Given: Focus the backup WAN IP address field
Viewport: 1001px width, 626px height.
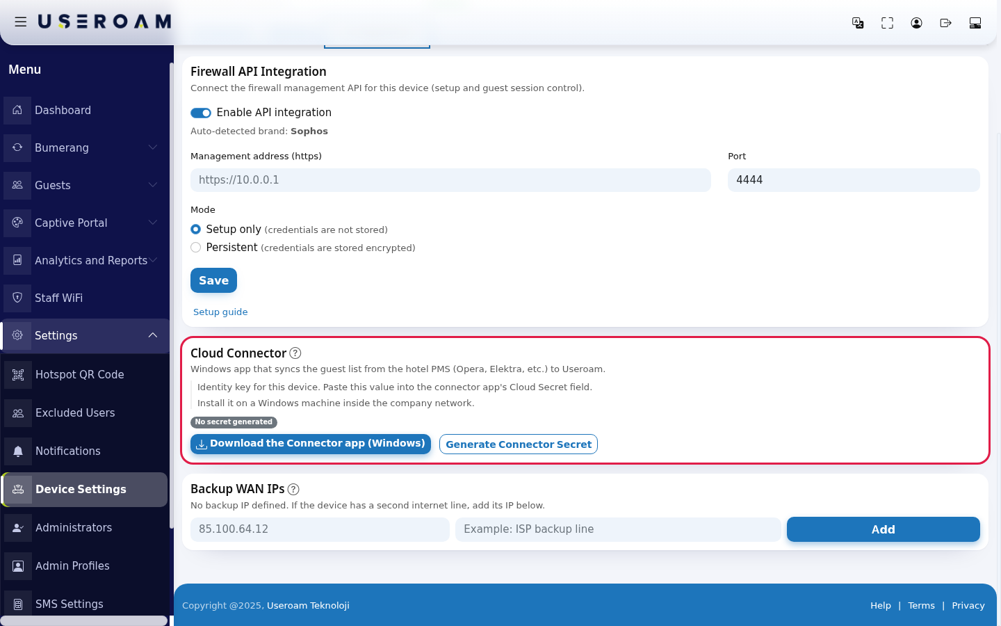Looking at the screenshot, I should click(x=320, y=529).
